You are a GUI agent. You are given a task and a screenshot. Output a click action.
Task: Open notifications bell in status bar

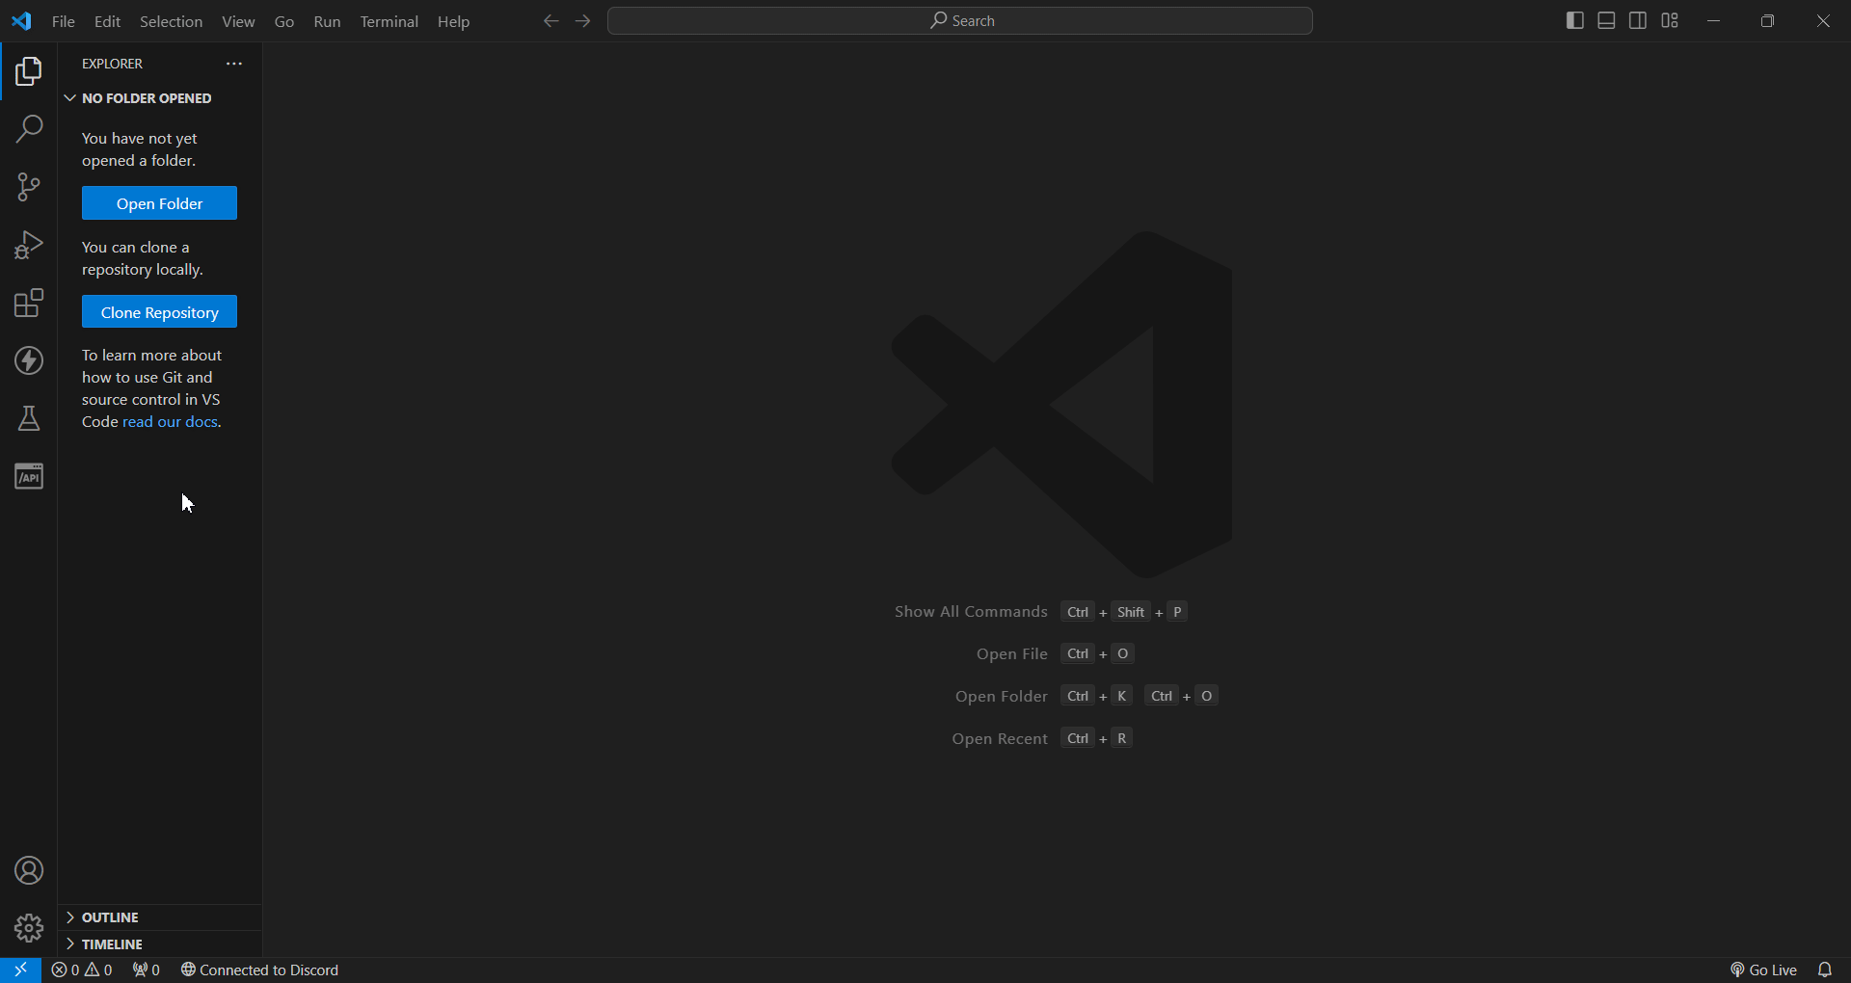coord(1825,970)
